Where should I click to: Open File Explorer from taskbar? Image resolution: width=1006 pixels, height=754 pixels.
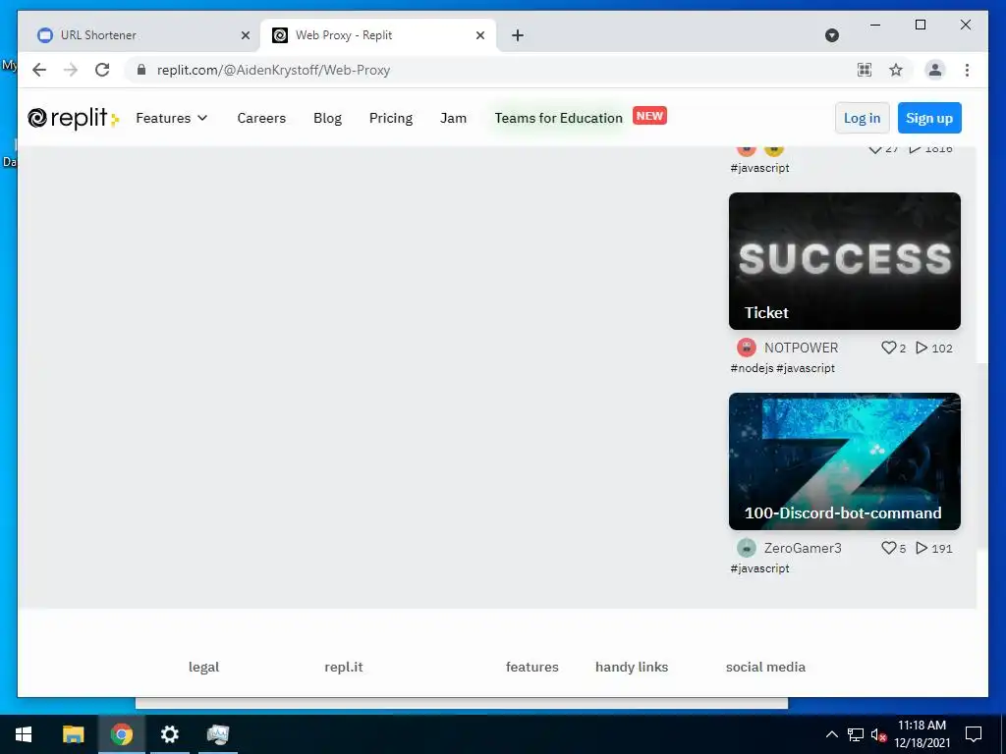(73, 734)
